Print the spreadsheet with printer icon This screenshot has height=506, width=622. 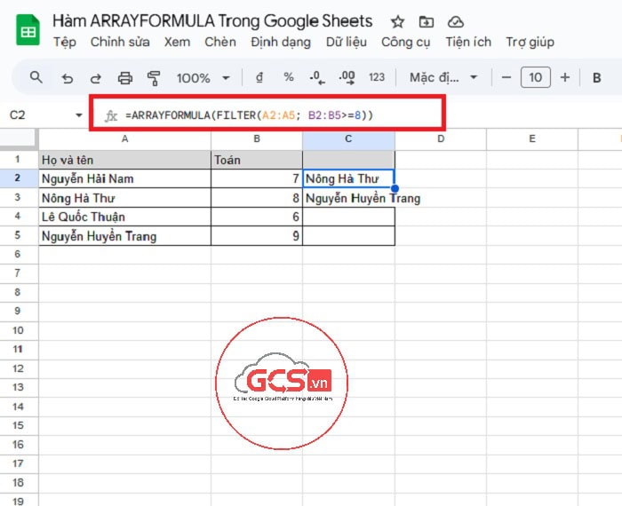pyautogui.click(x=125, y=78)
